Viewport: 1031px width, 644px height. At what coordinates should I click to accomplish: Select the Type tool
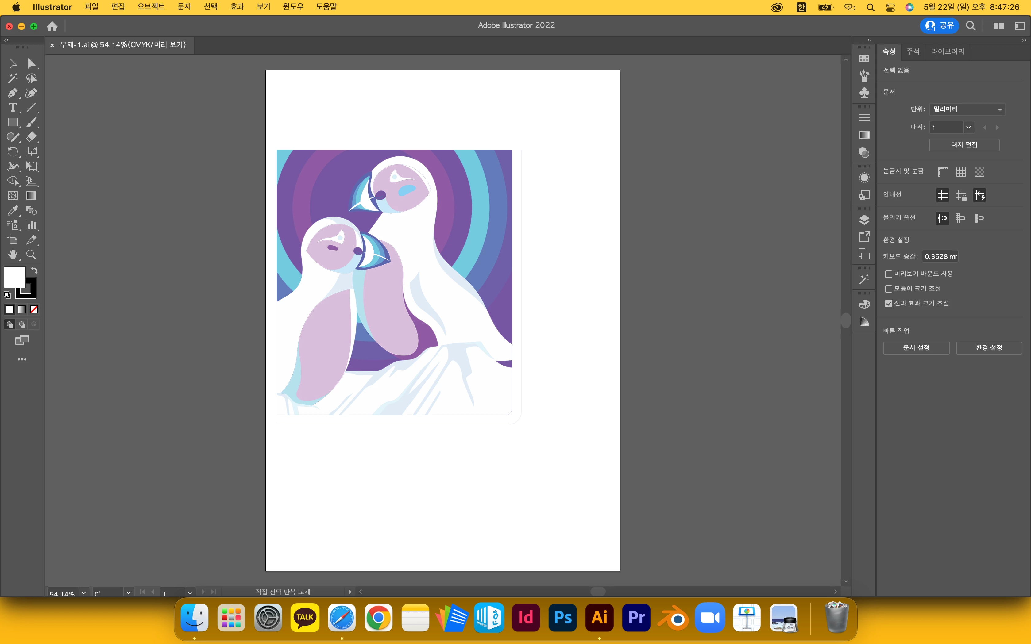(x=12, y=108)
